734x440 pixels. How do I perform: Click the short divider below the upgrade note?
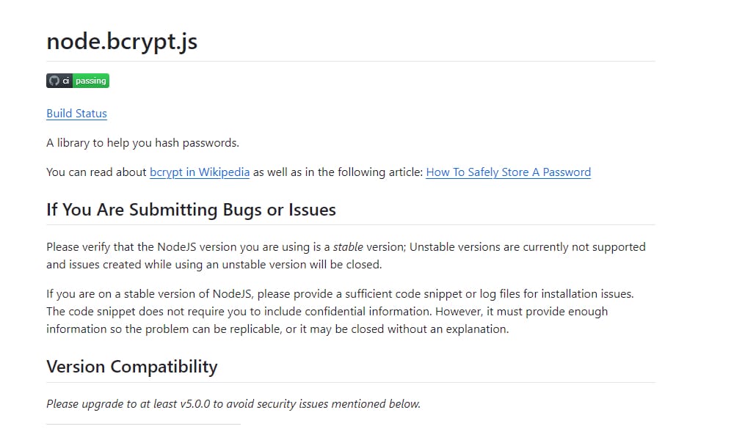click(143, 424)
